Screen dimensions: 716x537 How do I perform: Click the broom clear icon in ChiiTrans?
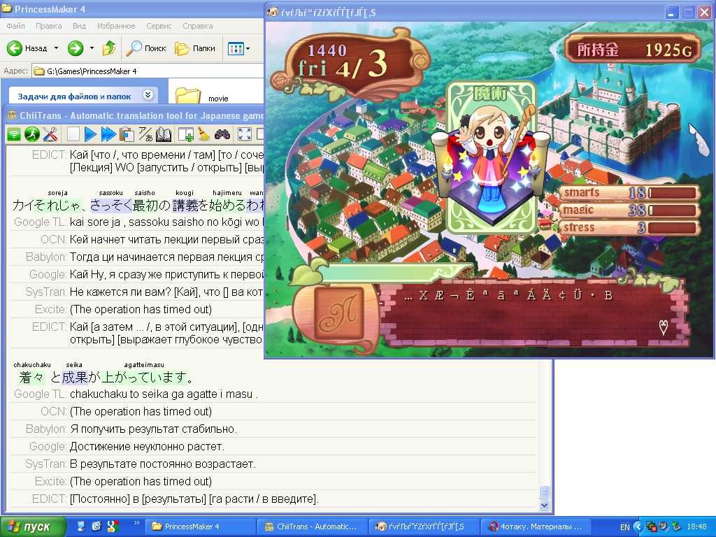click(203, 134)
